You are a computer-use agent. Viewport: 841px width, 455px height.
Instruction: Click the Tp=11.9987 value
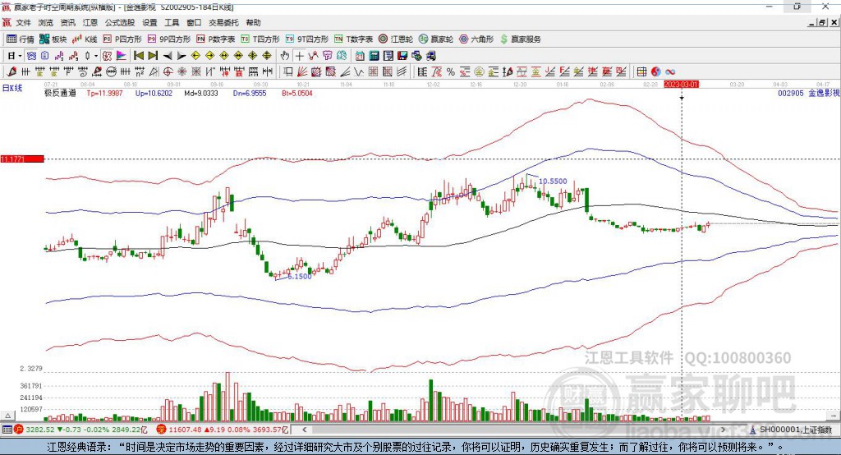coord(104,94)
